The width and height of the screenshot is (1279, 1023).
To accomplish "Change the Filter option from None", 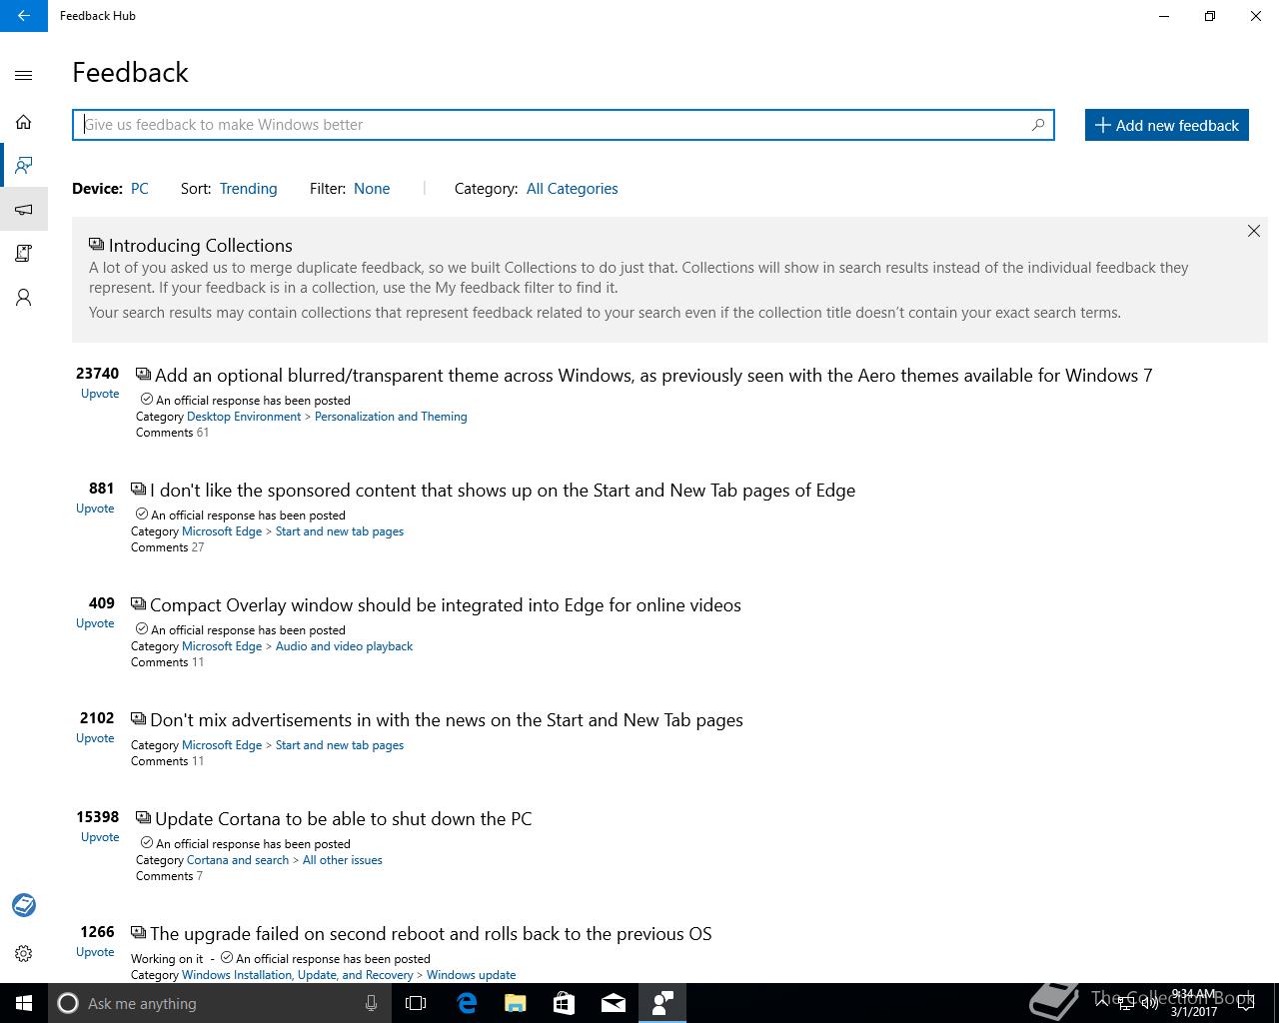I will pyautogui.click(x=372, y=189).
